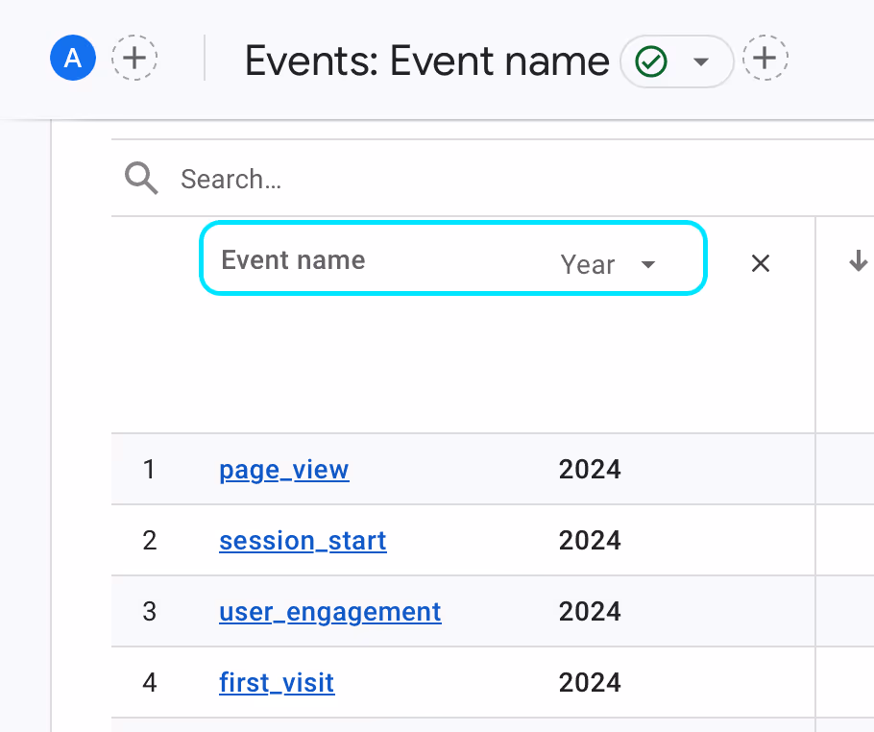Click the down-arrow sort icon
This screenshot has width=874, height=732.
pyautogui.click(x=859, y=261)
